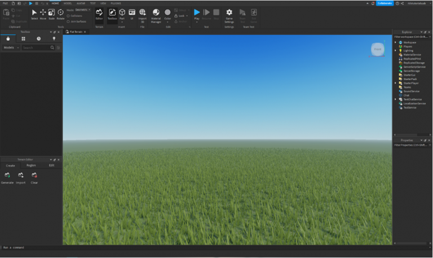Screen dimensions: 433x258
Task: Open the Terrain Editor from the ribbon
Action: point(99,14)
